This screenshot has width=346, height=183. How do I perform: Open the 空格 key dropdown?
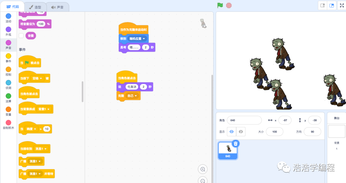coord(37,78)
